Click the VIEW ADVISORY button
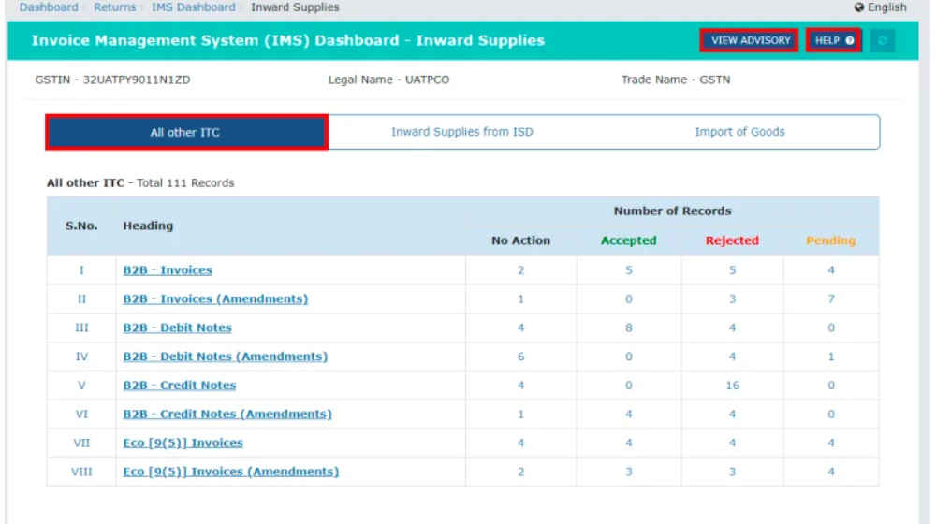Viewport: 936px width, 524px height. (750, 41)
